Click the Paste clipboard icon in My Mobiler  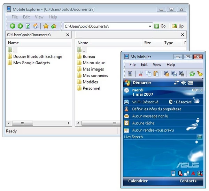(x=156, y=74)
